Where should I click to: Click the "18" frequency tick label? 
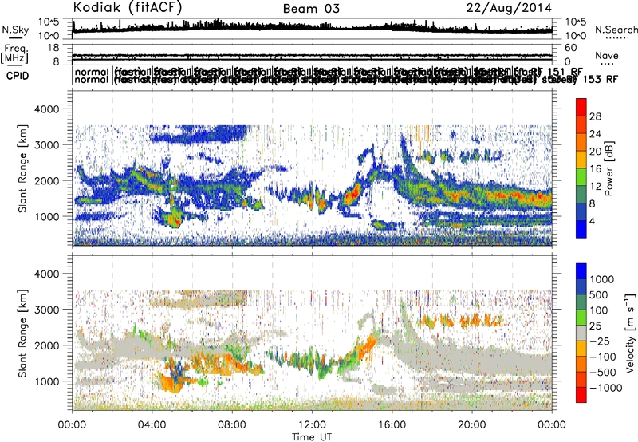point(53,48)
